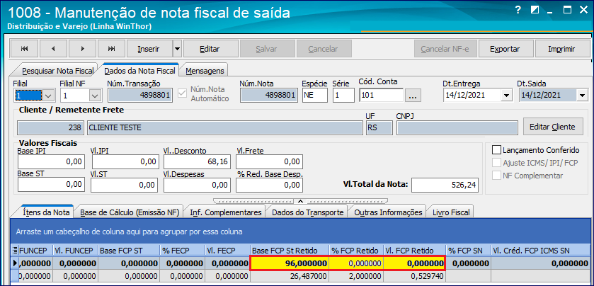Toggle NF Complementar checkbox
Image resolution: width=594 pixels, height=286 pixels.
click(x=496, y=176)
